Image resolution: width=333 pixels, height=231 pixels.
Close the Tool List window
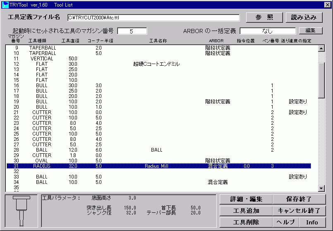pyautogui.click(x=327, y=5)
